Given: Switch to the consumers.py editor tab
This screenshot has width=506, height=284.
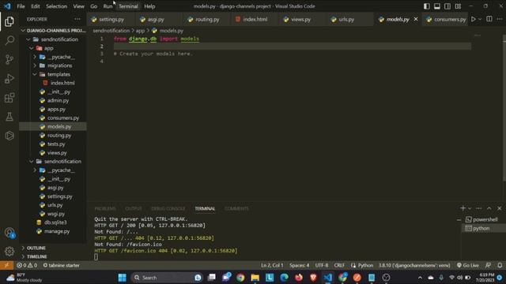Looking at the screenshot, I should click(446, 19).
